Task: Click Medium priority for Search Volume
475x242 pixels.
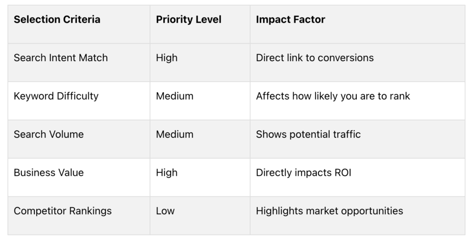Action: coord(174,134)
